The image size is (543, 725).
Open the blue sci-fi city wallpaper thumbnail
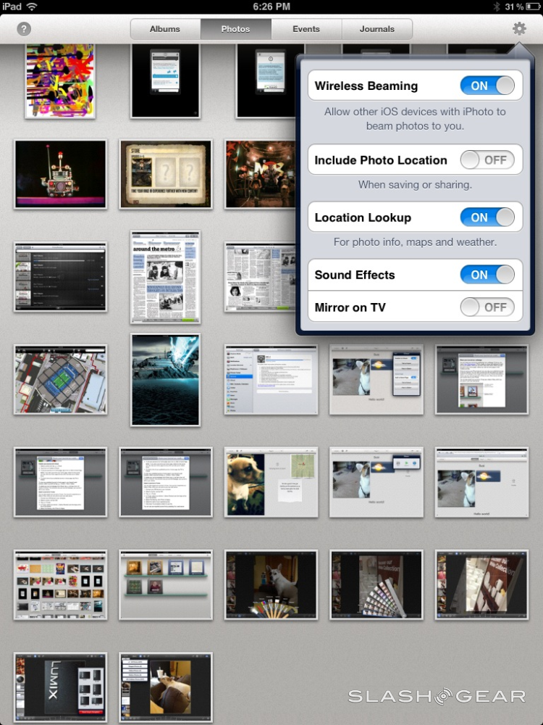[x=166, y=379]
